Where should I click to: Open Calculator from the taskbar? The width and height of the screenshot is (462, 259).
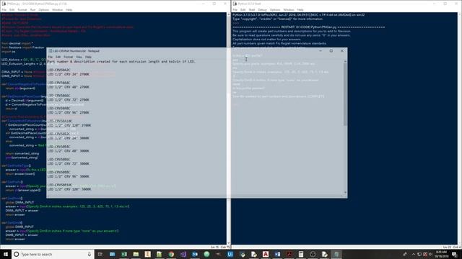coord(301,254)
